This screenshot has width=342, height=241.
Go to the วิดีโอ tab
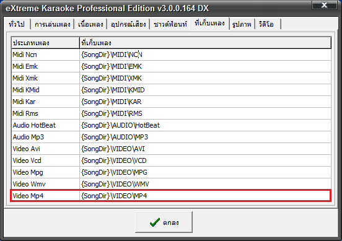[x=268, y=24]
